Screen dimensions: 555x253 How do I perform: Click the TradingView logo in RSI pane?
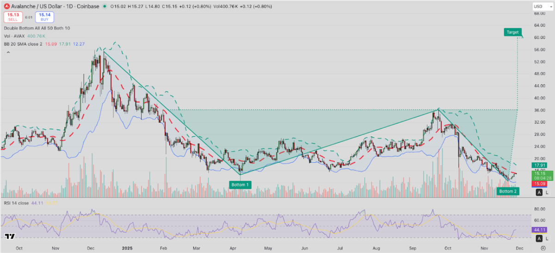9,236
